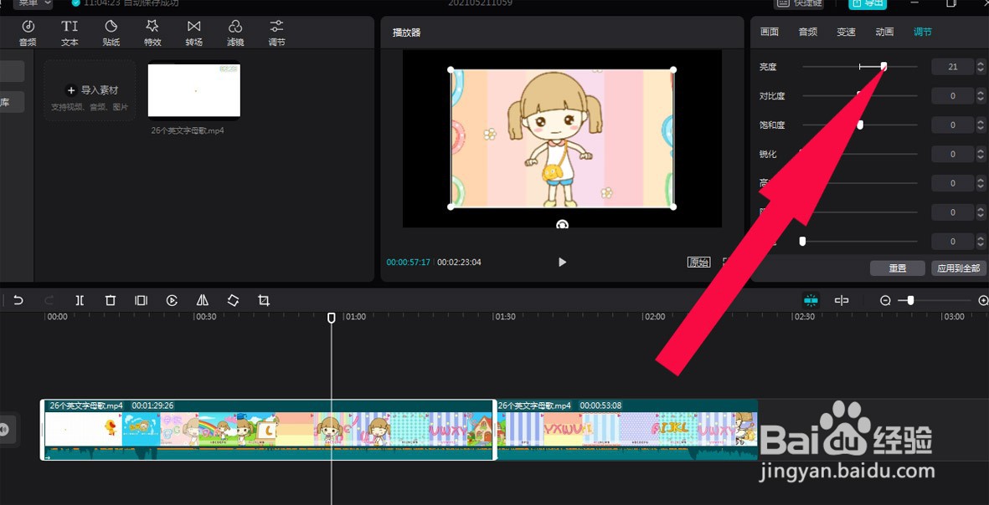Open the 调节 adjust tab in the top toolbar
This screenshot has width=989, height=505.
pyautogui.click(x=277, y=33)
